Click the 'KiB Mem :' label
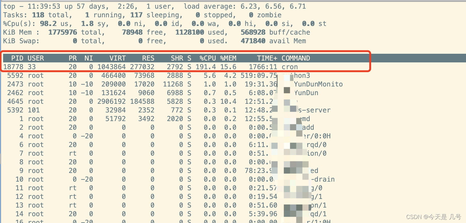 (x=21, y=32)
